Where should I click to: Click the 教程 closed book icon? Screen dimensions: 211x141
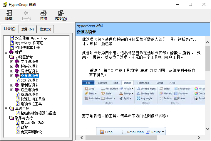(11, 52)
